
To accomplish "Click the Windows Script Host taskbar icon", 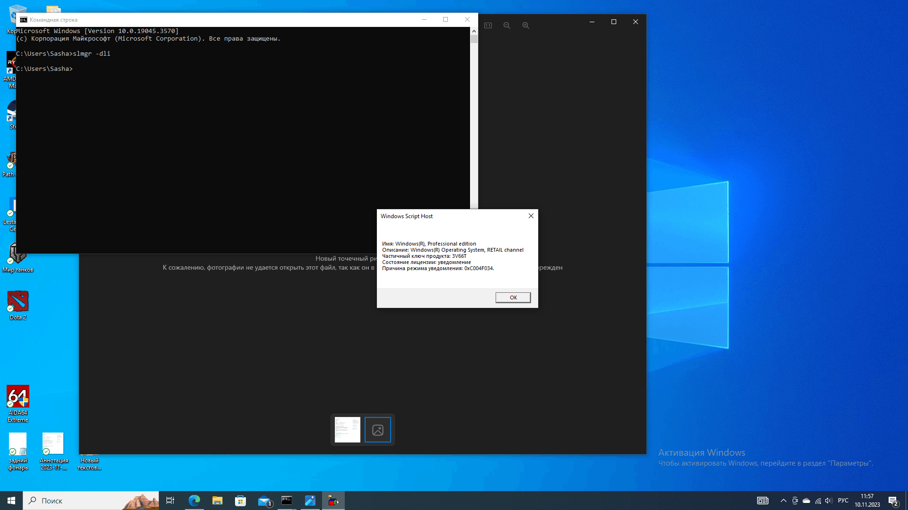I will [333, 501].
